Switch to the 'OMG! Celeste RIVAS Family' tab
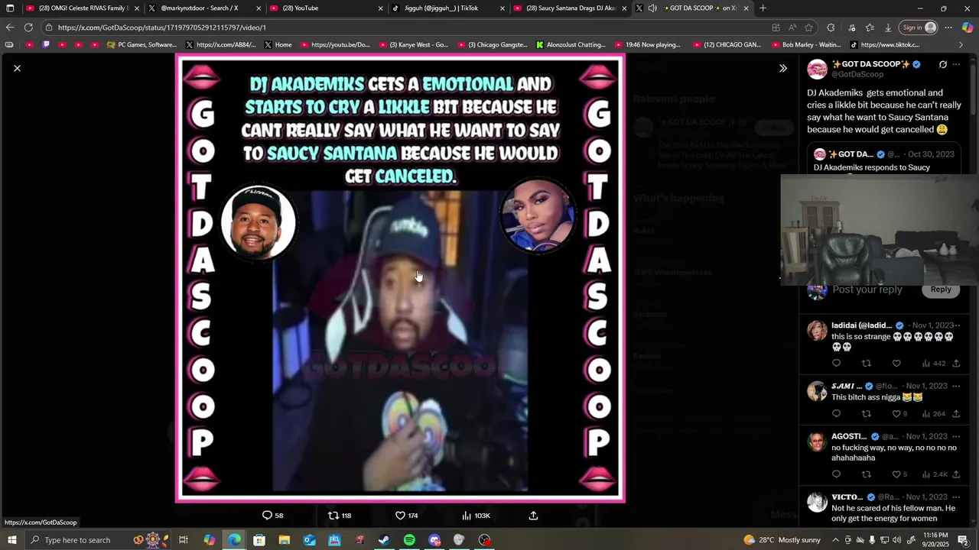This screenshot has height=550, width=979. tap(83, 8)
